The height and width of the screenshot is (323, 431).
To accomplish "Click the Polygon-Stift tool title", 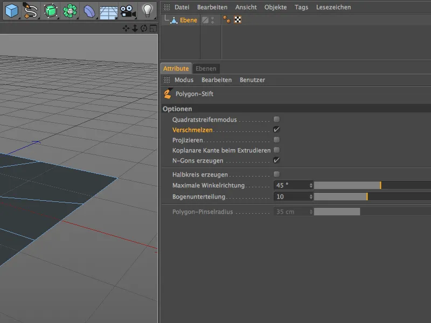I will pyautogui.click(x=194, y=94).
